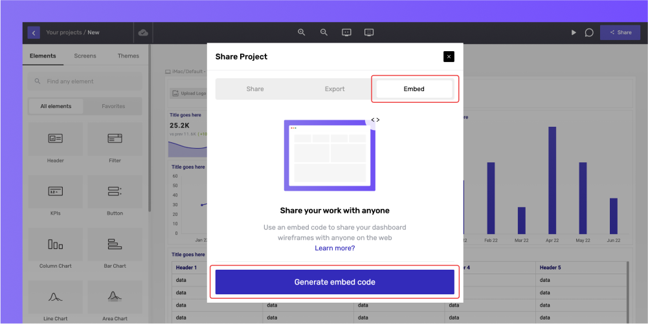Click the 25.2K KPI value on canvas
The image size is (648, 324).
click(179, 125)
